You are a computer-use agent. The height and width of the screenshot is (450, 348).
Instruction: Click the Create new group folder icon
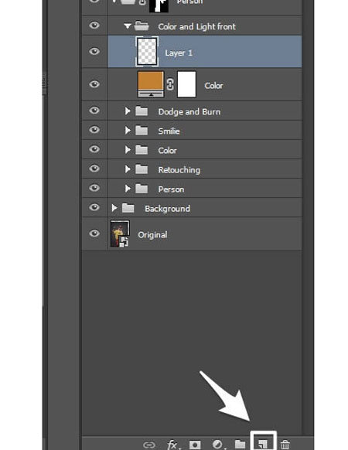coord(240,445)
